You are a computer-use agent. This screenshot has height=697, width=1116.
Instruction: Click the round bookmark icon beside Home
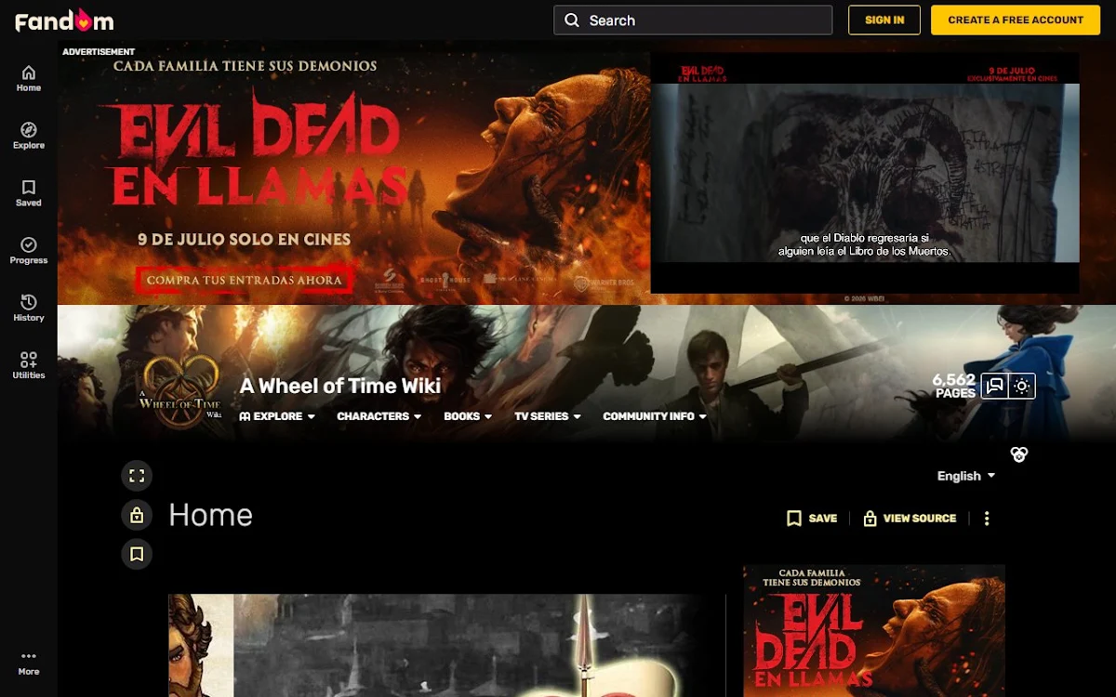(137, 554)
